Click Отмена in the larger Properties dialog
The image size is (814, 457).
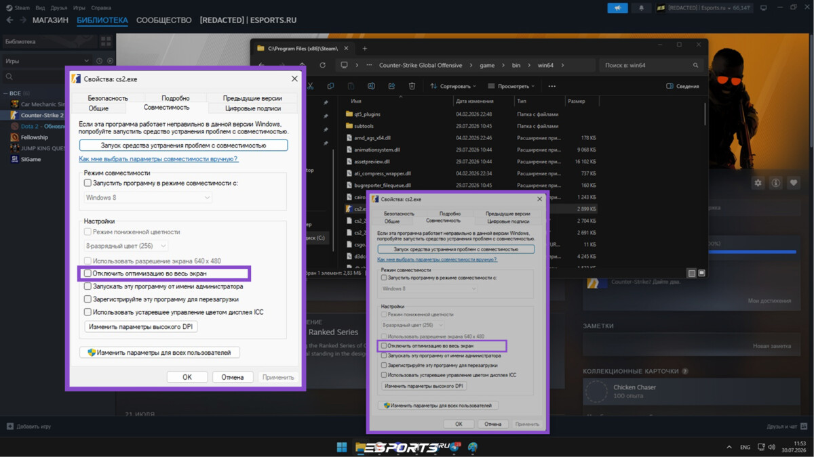coord(233,377)
